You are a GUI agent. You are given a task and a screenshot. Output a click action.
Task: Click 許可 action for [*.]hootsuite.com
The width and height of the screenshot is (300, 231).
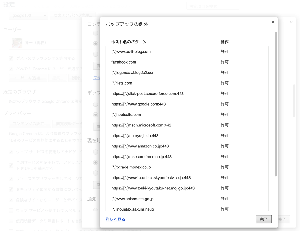pos(225,115)
